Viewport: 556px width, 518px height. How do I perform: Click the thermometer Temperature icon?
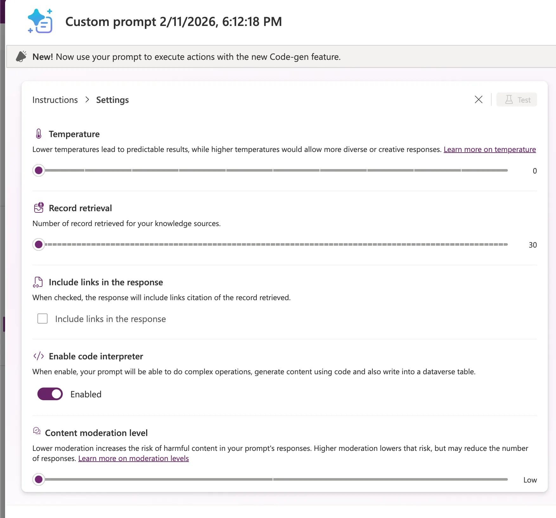click(x=39, y=134)
